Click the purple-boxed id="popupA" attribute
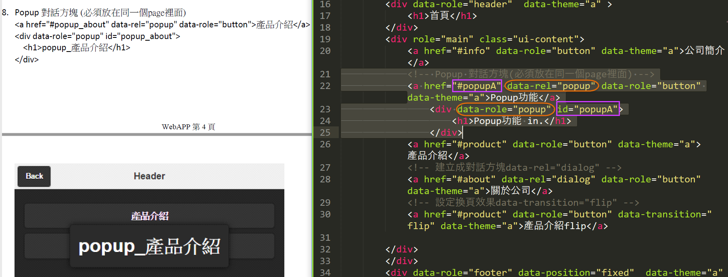The width and height of the screenshot is (728, 277). [x=588, y=109]
